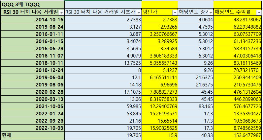The width and height of the screenshot is (263, 140).
Task: Click year-end close cell 83.165
Action: click(196, 106)
